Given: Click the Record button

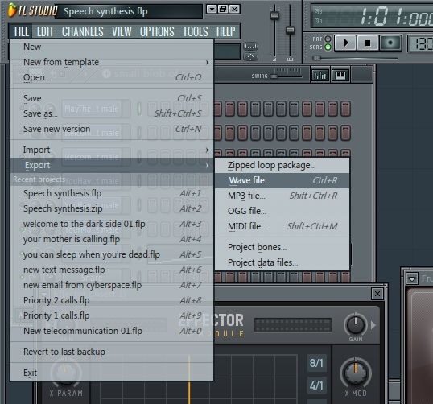Looking at the screenshot, I should pyautogui.click(x=390, y=43).
